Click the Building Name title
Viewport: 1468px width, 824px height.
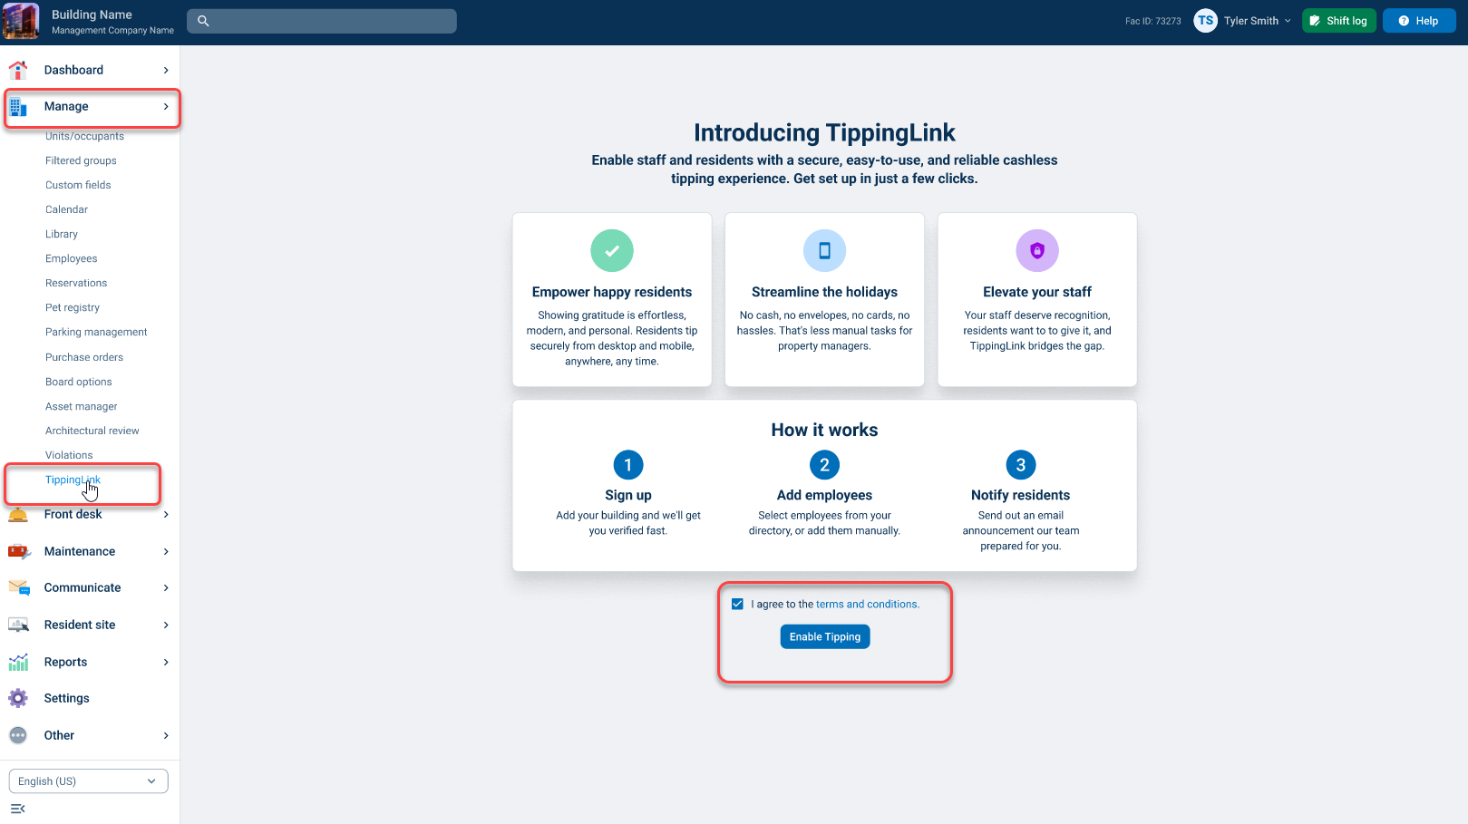[92, 15]
